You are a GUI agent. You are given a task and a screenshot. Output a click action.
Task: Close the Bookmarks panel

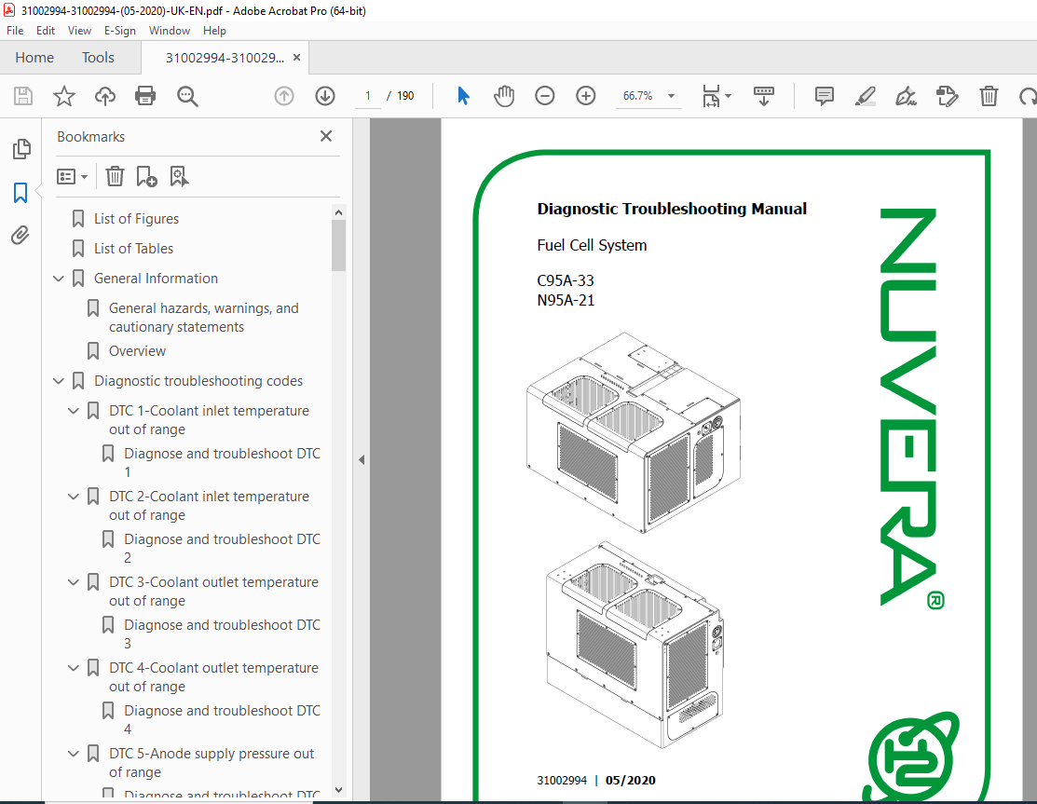(x=326, y=136)
